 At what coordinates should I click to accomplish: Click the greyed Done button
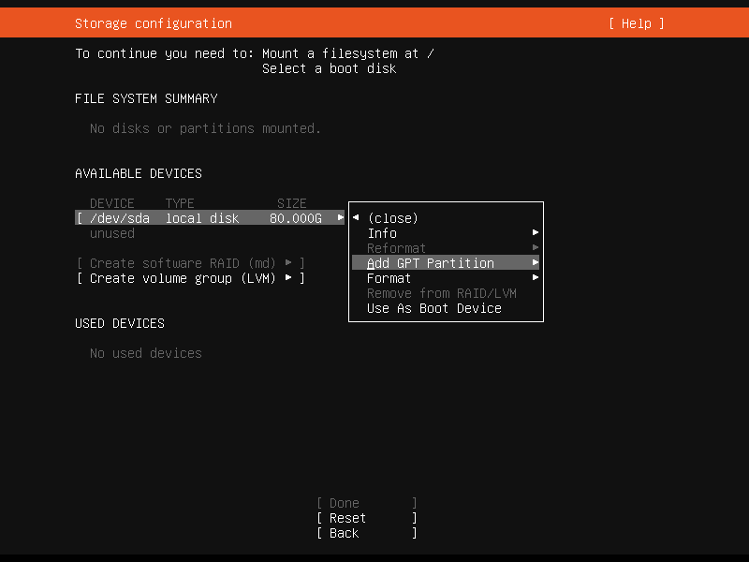coord(367,503)
